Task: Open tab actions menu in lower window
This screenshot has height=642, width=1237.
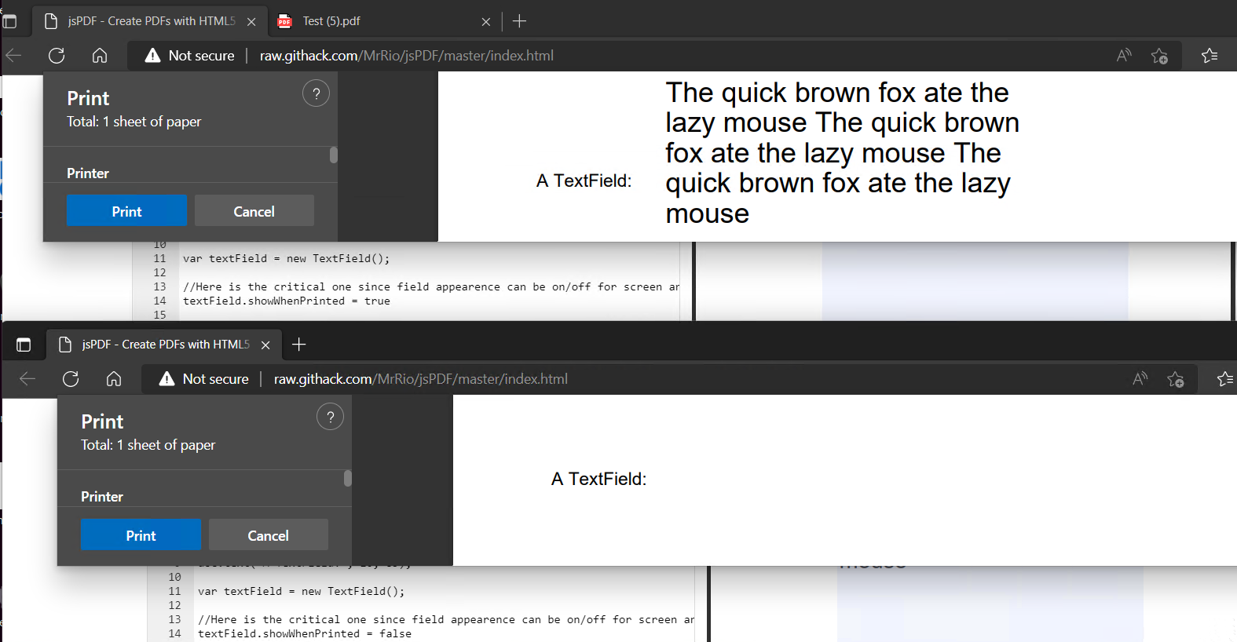Action: coord(24,345)
